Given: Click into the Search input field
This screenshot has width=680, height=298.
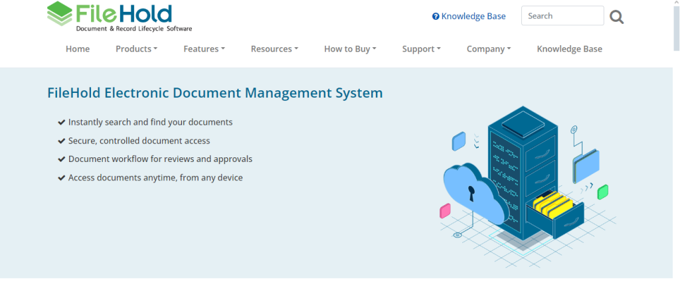Looking at the screenshot, I should (561, 16).
